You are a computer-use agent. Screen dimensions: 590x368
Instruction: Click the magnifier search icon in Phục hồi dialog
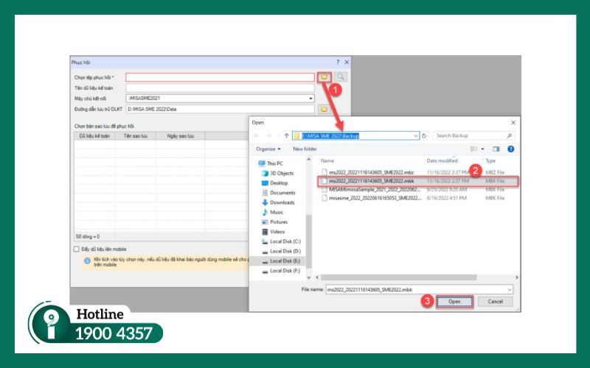340,77
